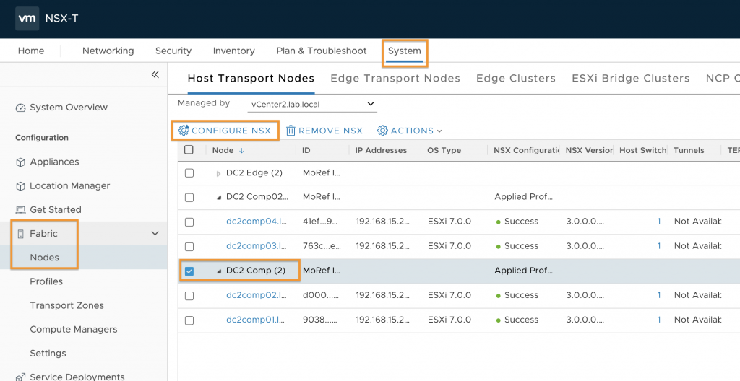Check the dc2comp02 host checkbox
The width and height of the screenshot is (740, 381).
pos(189,296)
